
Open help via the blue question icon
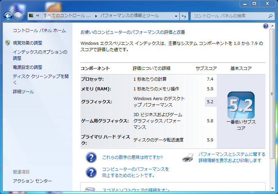pos(265,26)
